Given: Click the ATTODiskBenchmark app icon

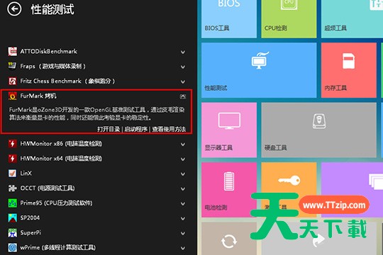Looking at the screenshot, I should coord(13,52).
